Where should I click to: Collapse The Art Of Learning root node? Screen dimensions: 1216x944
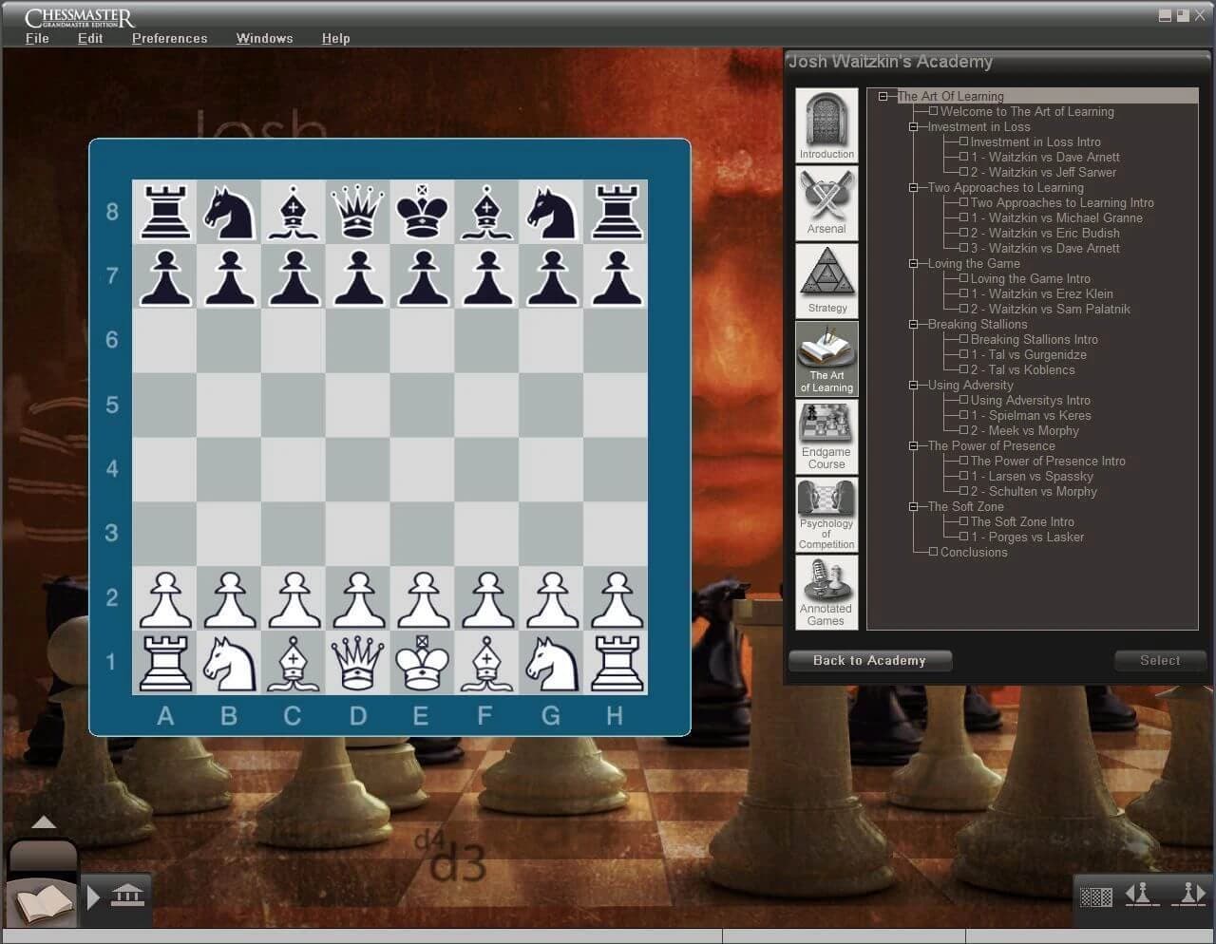tap(883, 96)
